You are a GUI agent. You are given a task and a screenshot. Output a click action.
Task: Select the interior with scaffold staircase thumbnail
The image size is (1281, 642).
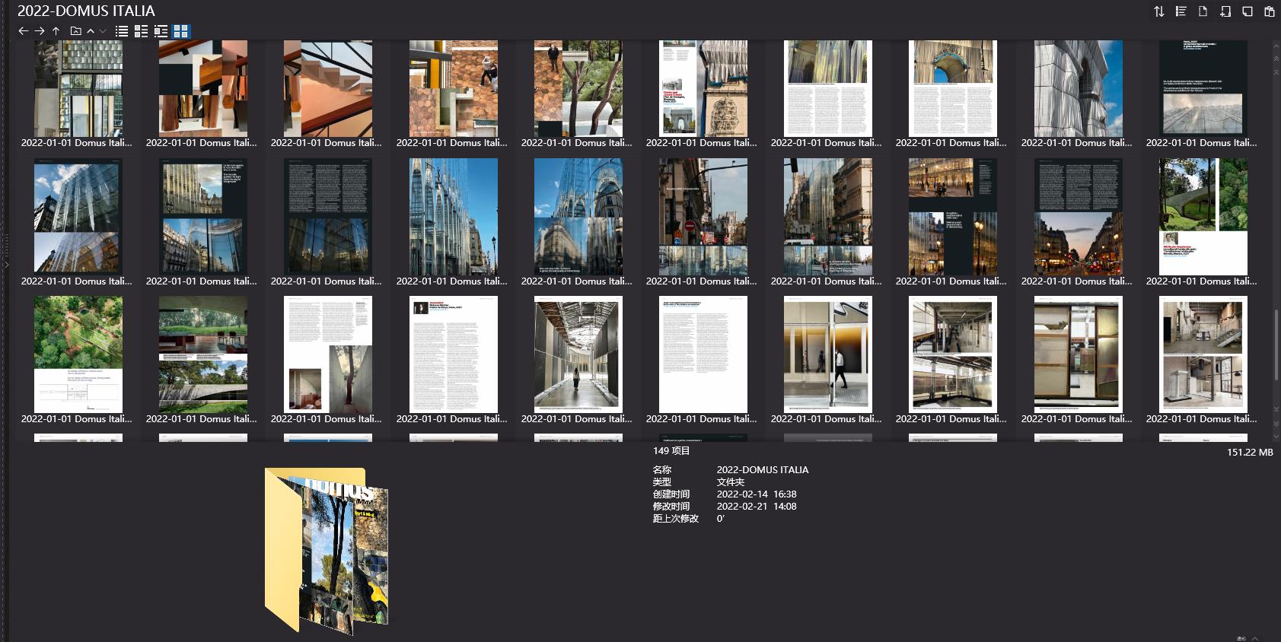tap(1203, 354)
